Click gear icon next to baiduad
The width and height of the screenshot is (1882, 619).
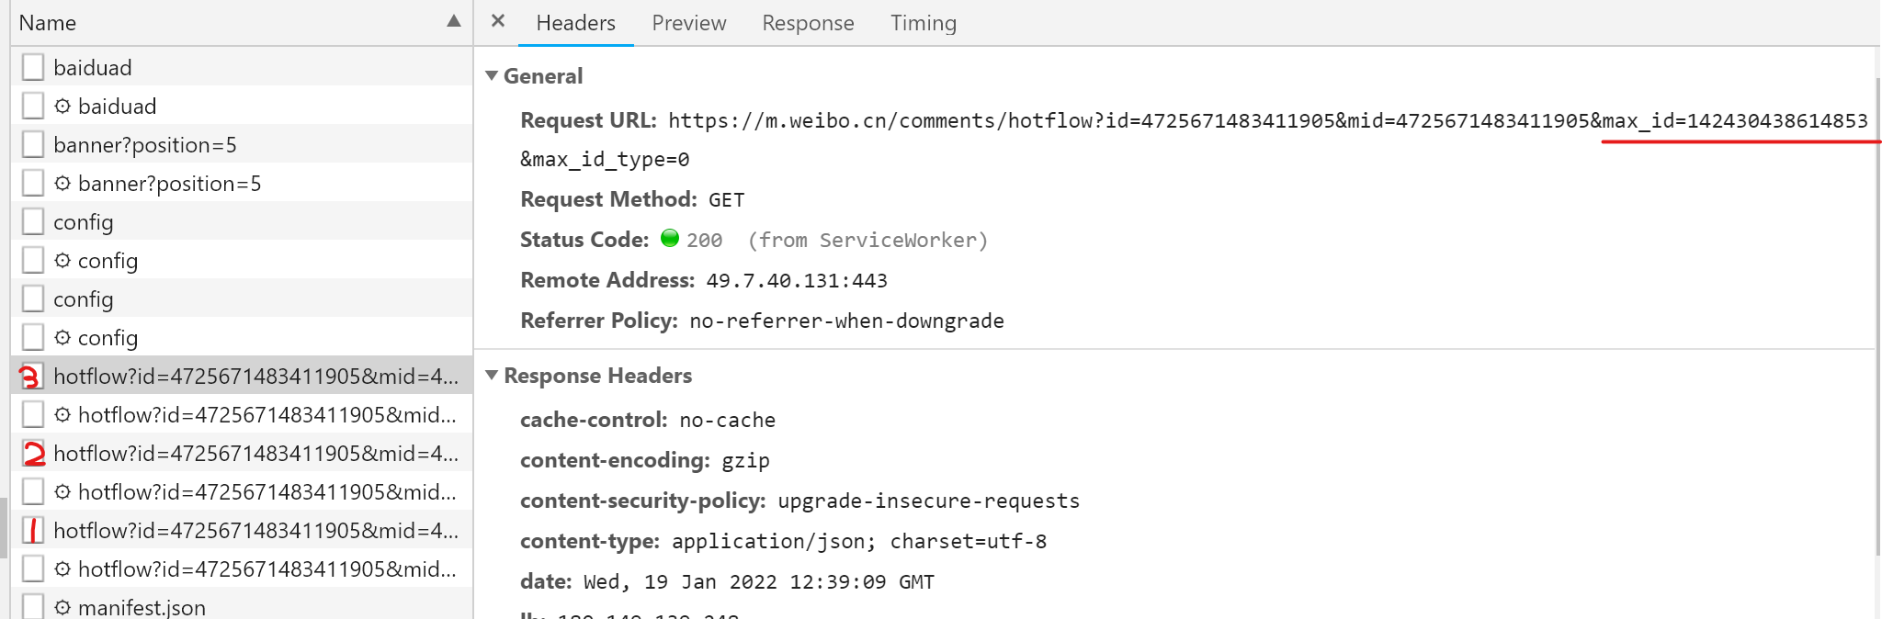[62, 107]
